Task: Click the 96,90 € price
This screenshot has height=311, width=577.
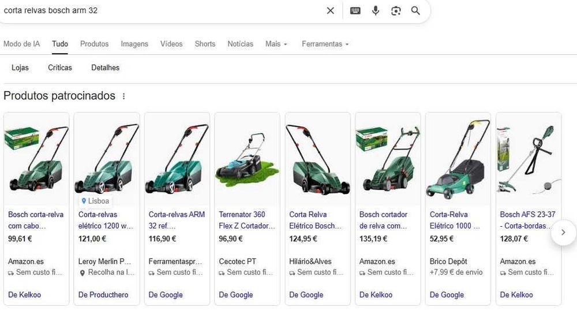Action: tap(231, 239)
